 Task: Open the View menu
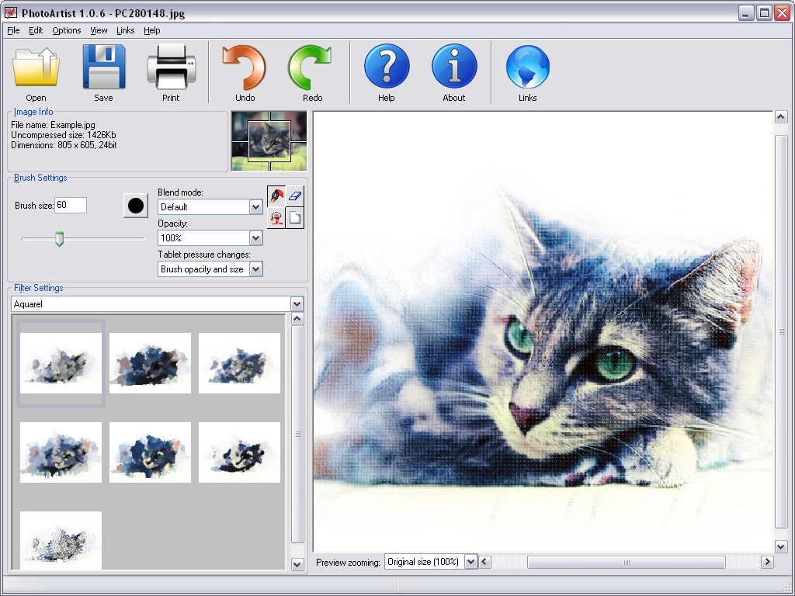(99, 30)
